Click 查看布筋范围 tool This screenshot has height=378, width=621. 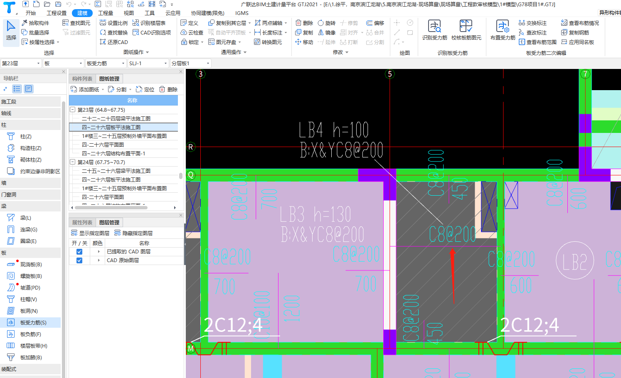(x=538, y=42)
